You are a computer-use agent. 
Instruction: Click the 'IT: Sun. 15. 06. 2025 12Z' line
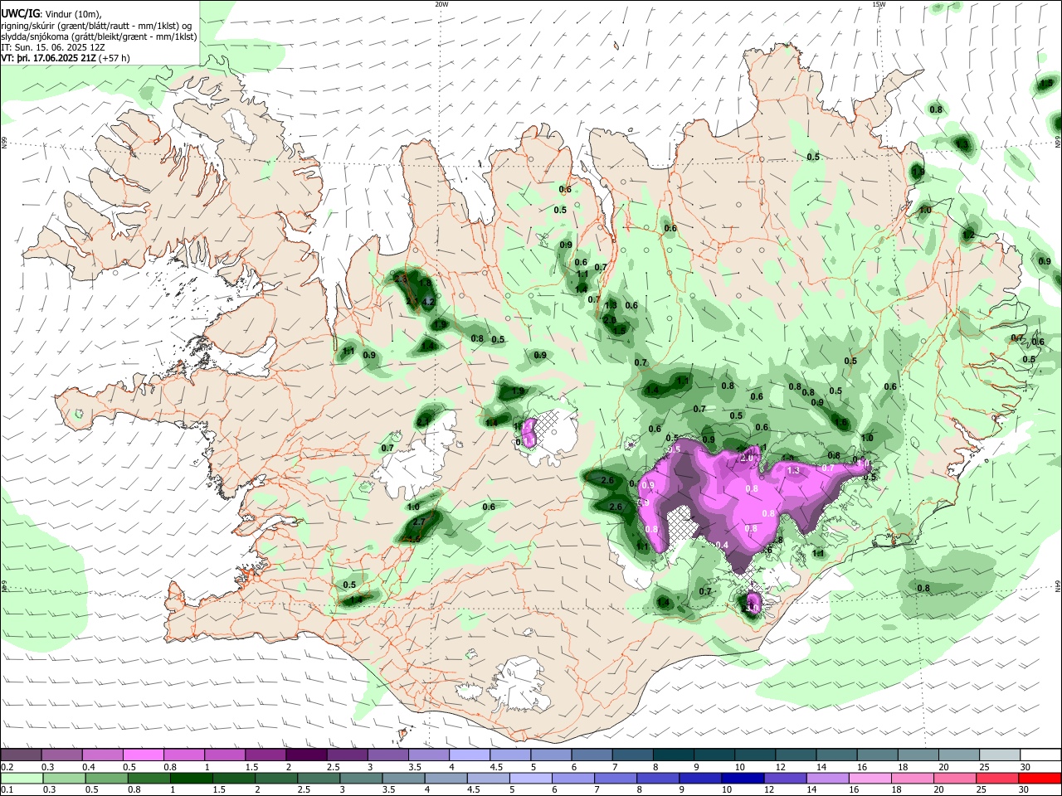53,47
